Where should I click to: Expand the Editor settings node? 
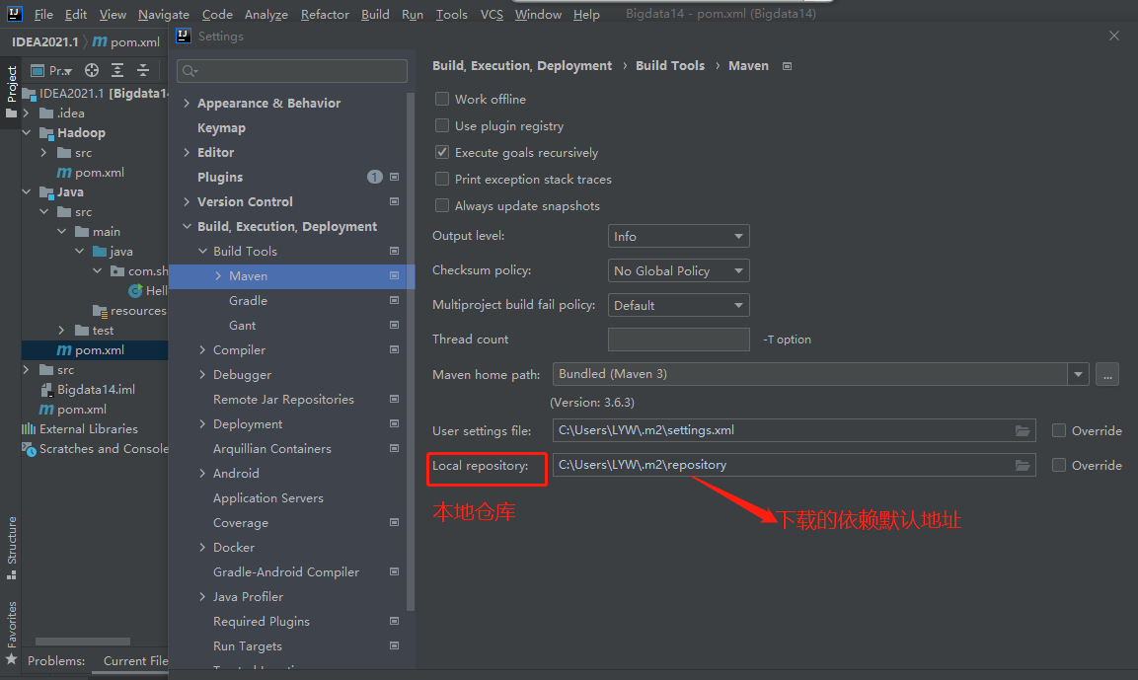[187, 152]
